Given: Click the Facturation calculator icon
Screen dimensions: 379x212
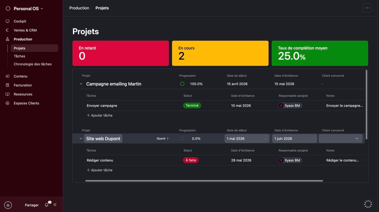Looking at the screenshot, I should 8,85.
